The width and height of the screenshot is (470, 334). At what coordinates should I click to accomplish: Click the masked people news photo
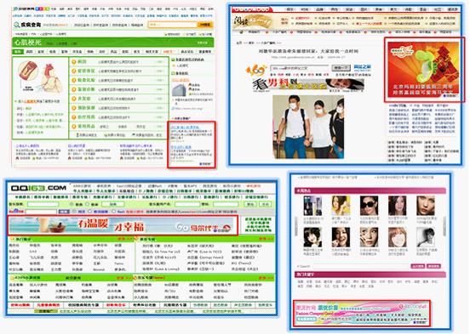(308, 127)
